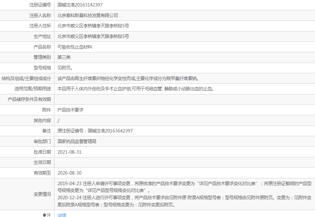Click the 注册证编号 label

tap(40, 5)
